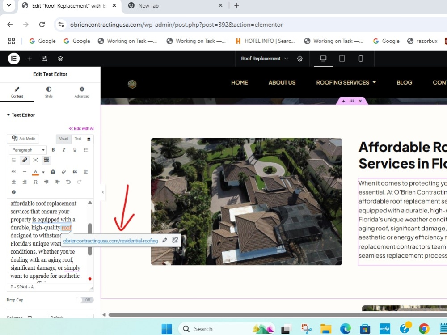Toggle italic formatting

pos(64,150)
